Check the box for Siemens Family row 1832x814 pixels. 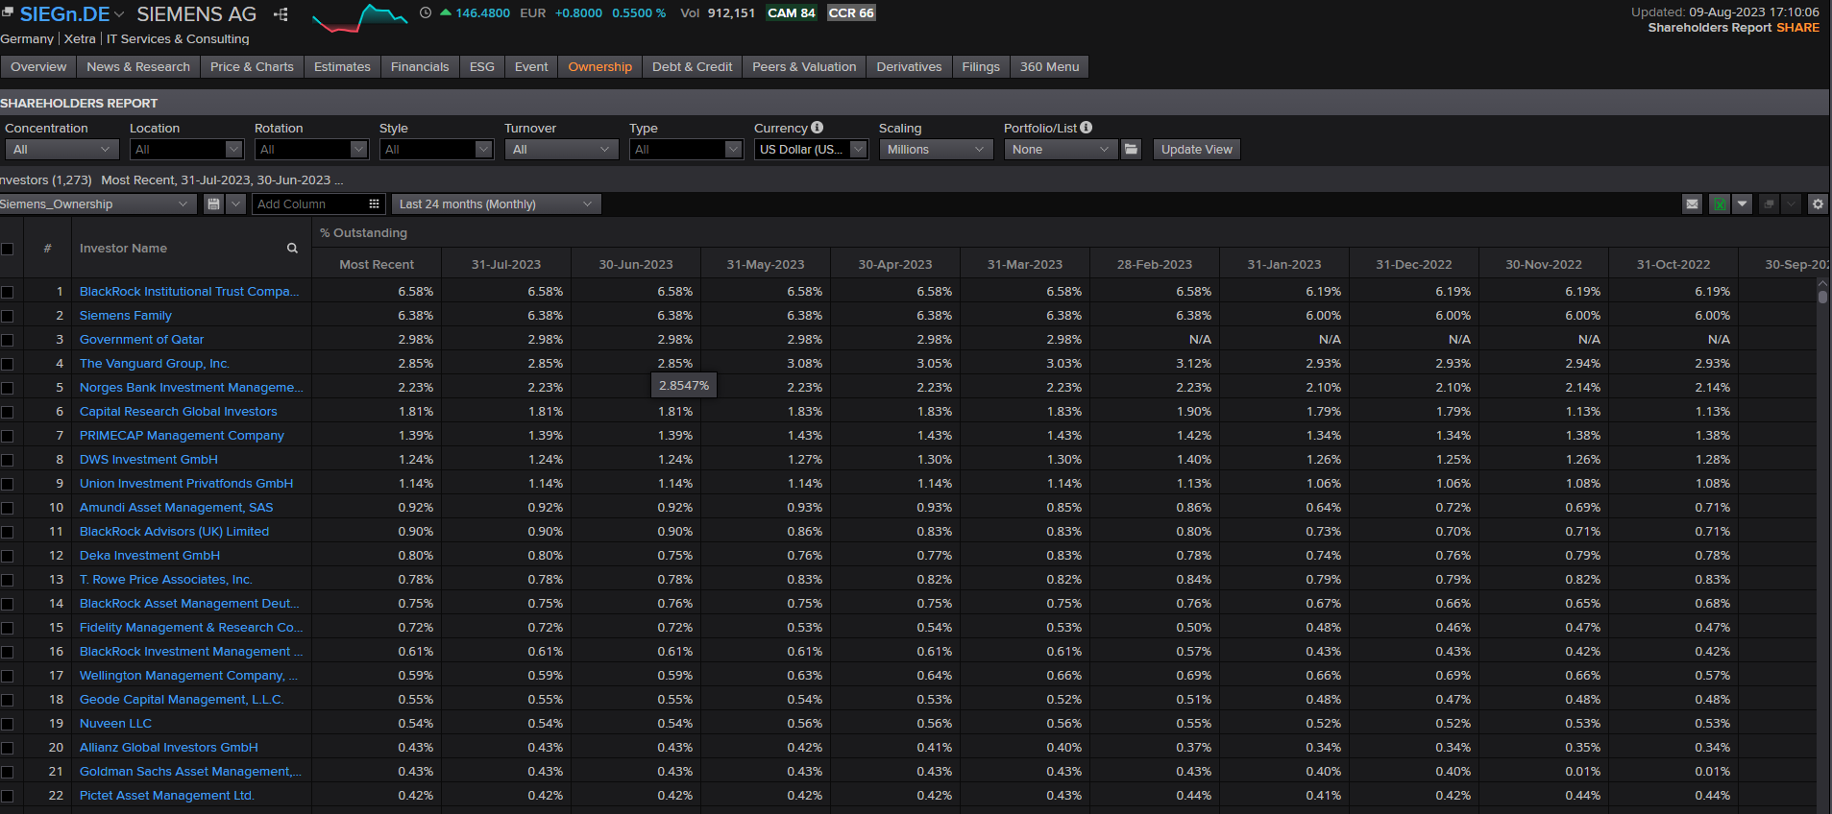(x=8, y=316)
